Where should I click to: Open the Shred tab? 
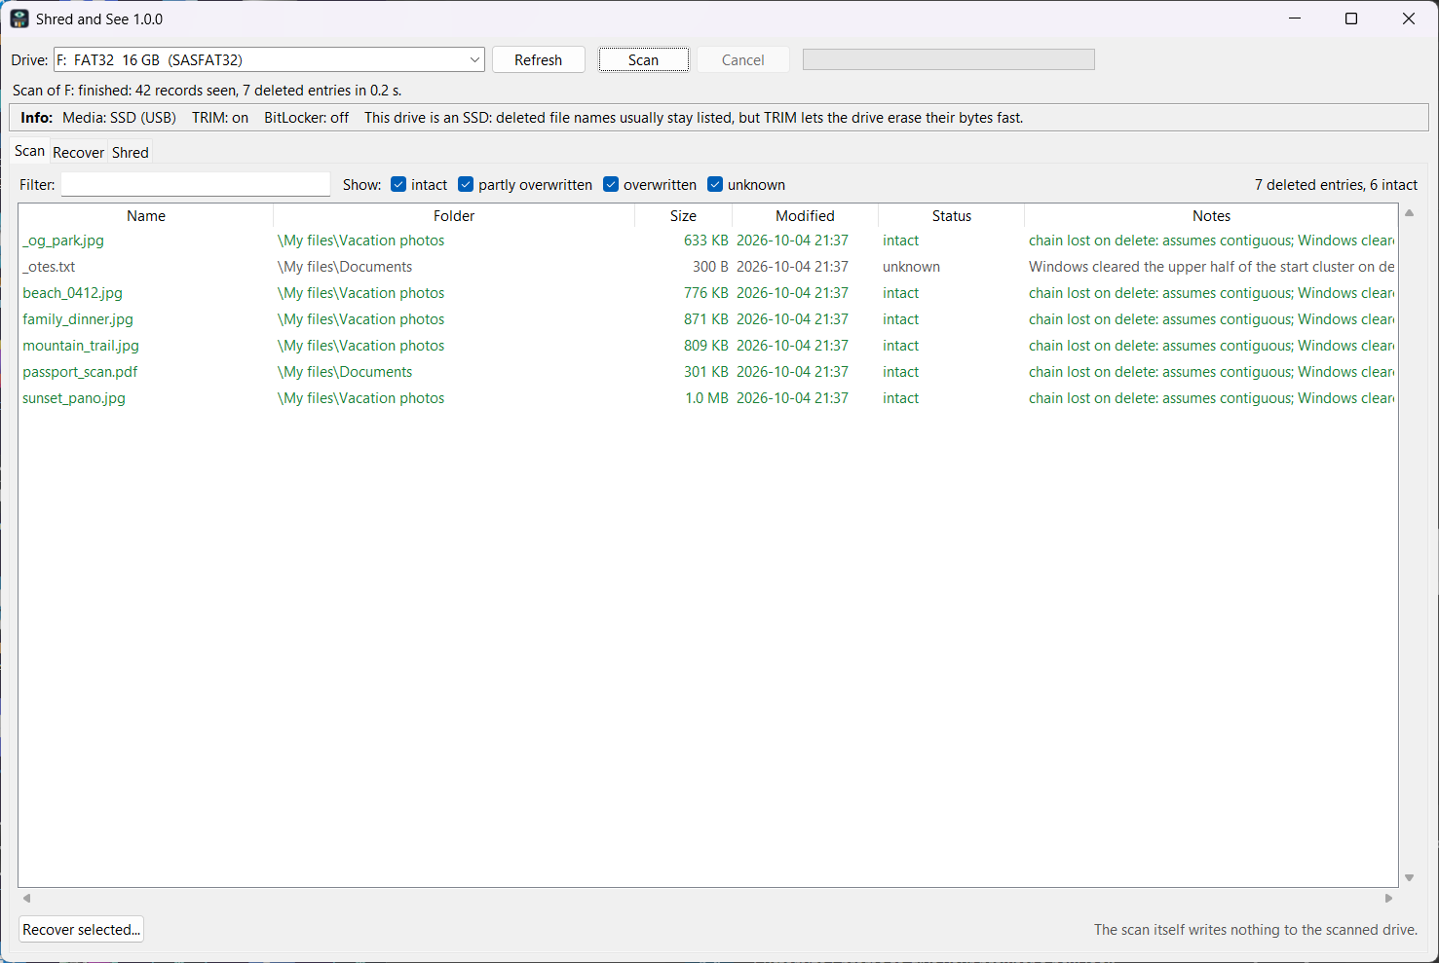coord(130,153)
